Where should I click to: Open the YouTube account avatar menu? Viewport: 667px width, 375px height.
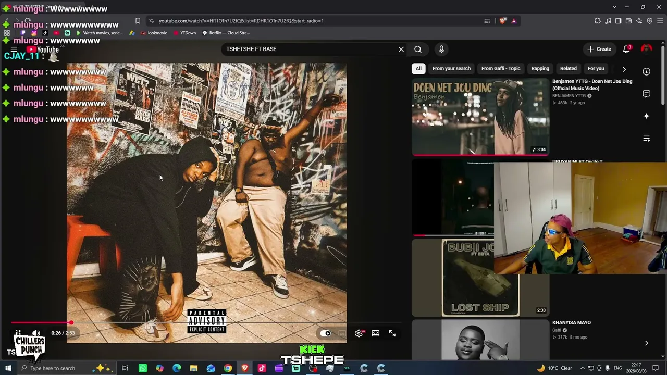click(646, 49)
